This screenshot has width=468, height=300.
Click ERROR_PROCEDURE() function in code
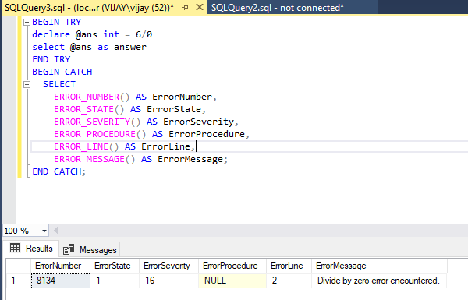click(100, 135)
